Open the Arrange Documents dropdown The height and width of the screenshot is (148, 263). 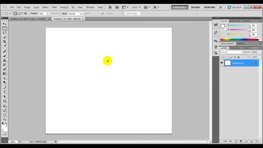[x=147, y=7]
